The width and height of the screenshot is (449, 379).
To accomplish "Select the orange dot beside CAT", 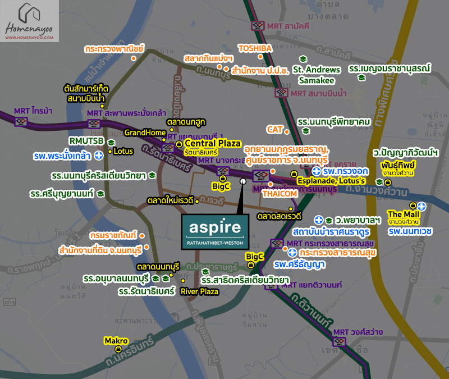I will click(287, 132).
